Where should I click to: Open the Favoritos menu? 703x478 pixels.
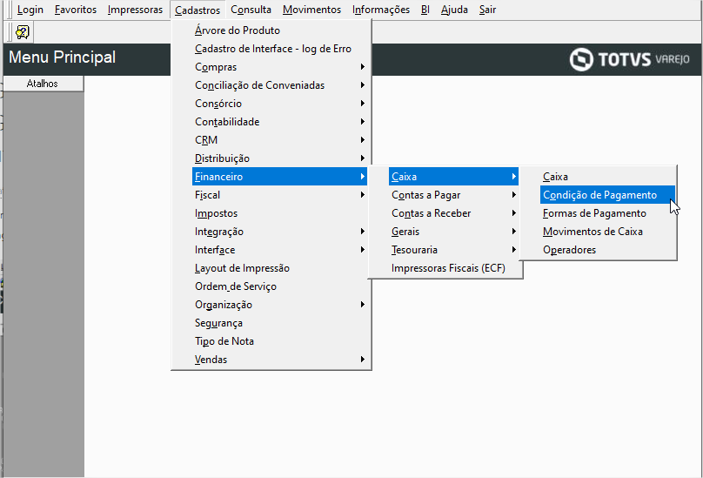pos(76,10)
